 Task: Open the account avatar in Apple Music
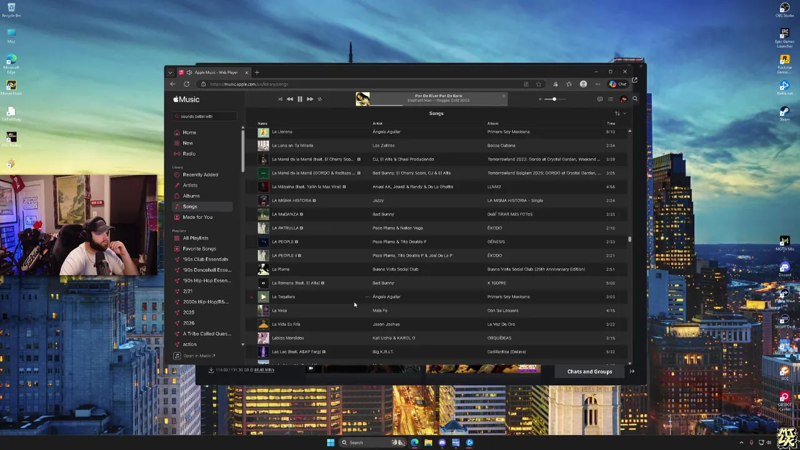(623, 99)
